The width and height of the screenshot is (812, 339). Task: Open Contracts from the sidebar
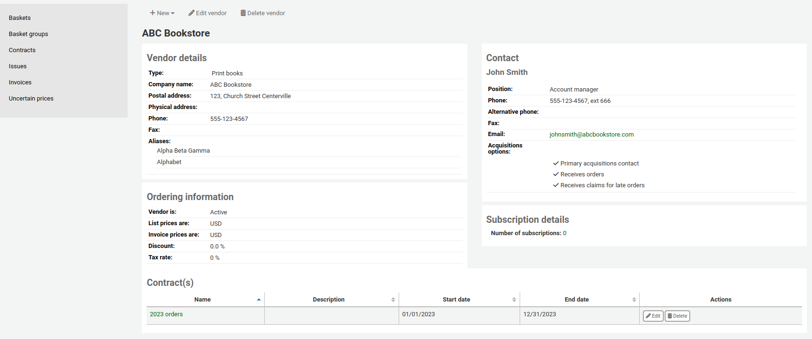22,50
